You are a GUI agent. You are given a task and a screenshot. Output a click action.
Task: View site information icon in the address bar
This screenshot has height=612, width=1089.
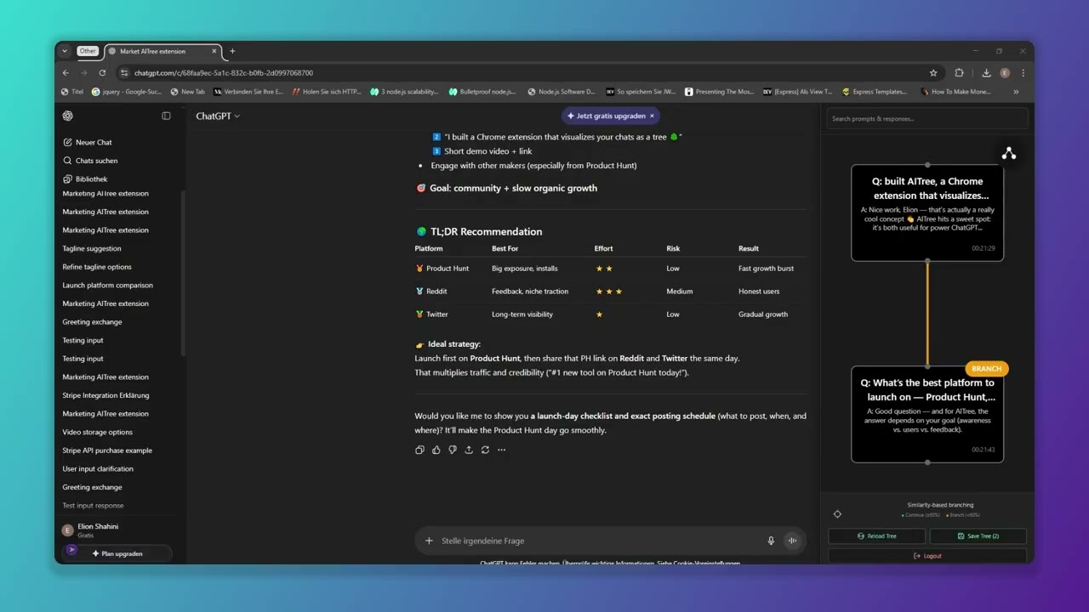pos(124,73)
